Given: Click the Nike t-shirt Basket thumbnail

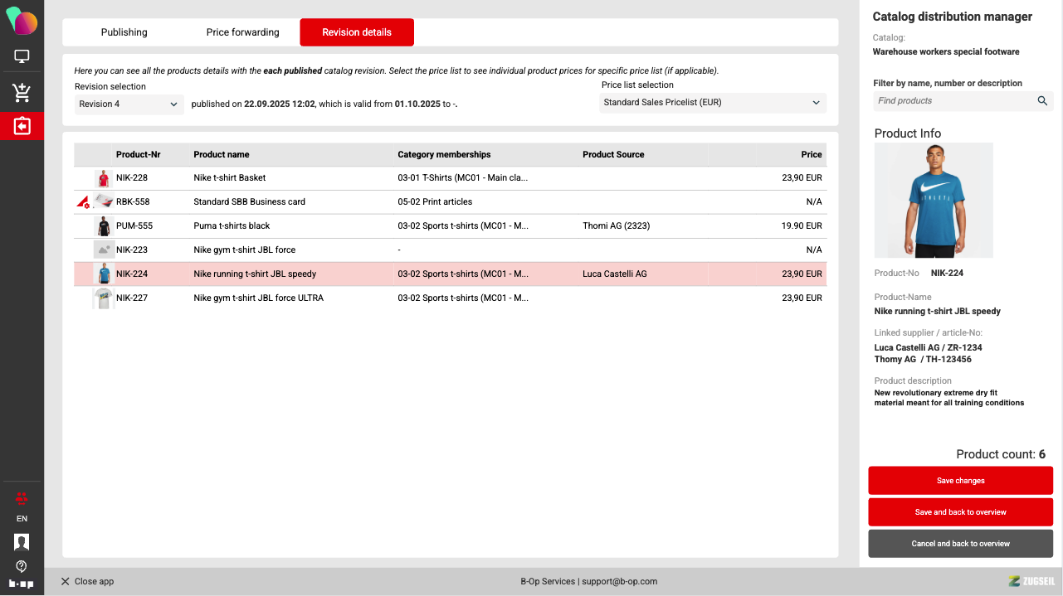Looking at the screenshot, I should click(103, 178).
